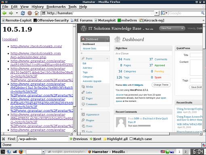
Task: Click the search magnifier icon
Action: 203,13
